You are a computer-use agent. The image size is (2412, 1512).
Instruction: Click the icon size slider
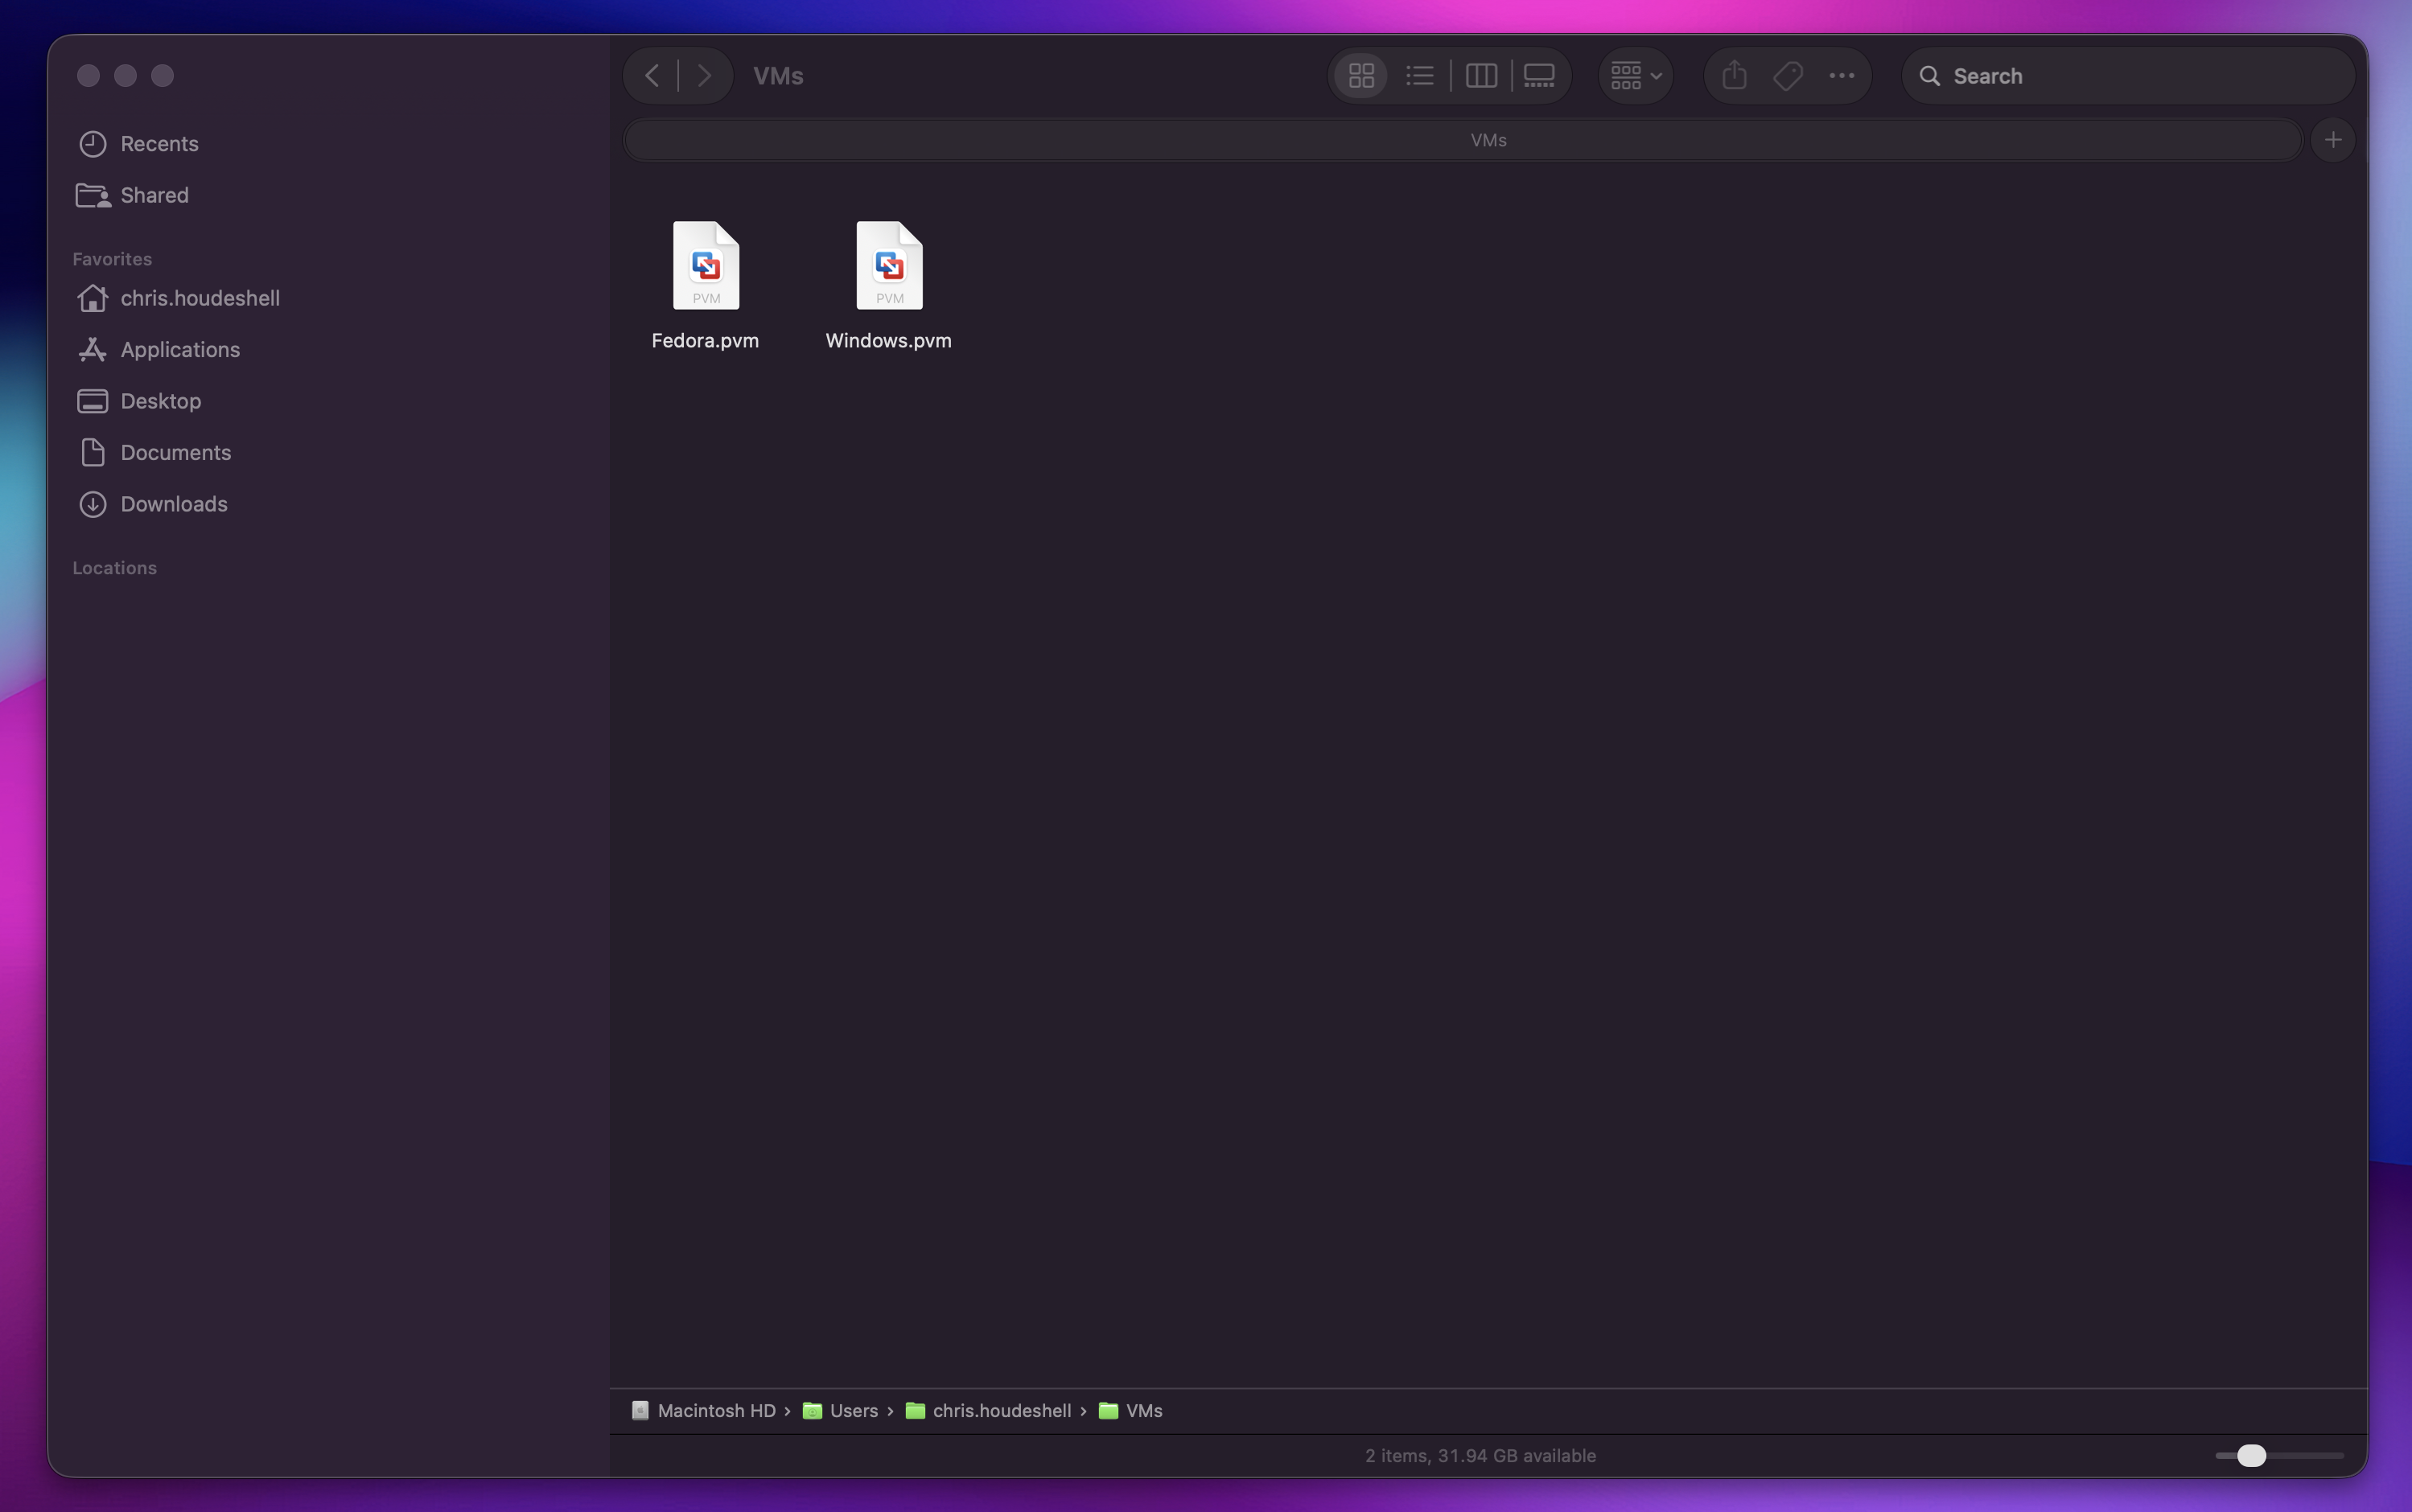(2279, 1456)
